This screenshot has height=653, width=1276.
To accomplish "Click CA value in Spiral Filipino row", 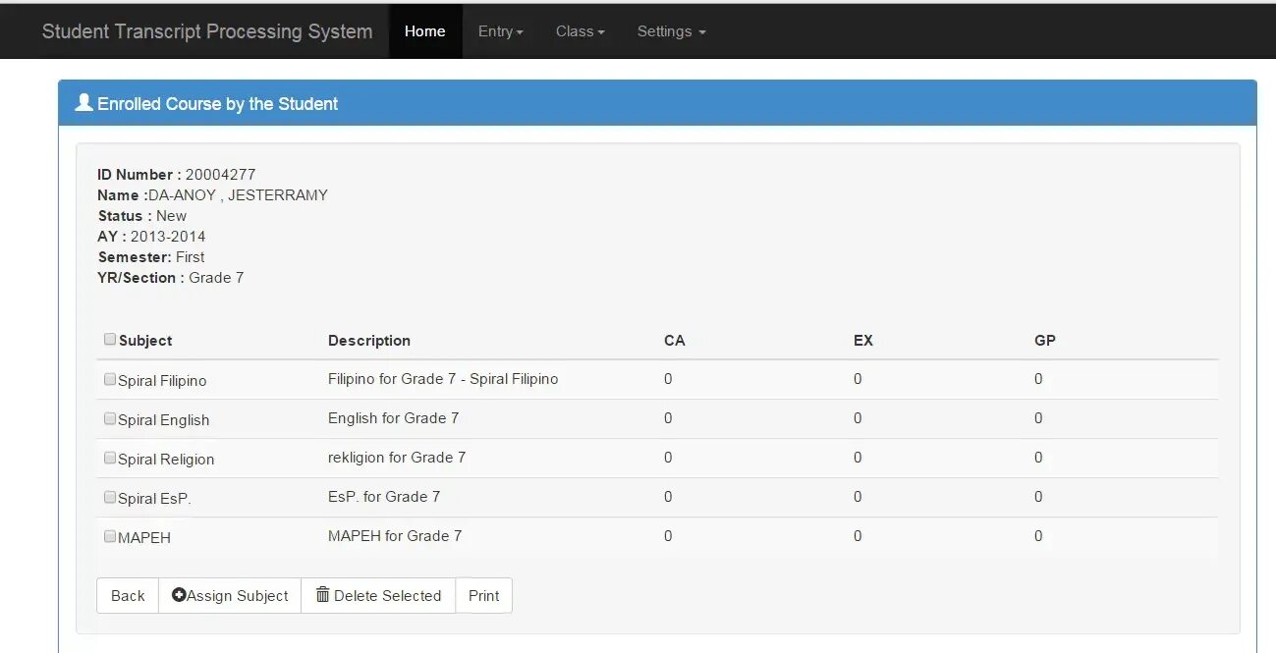I will [668, 379].
